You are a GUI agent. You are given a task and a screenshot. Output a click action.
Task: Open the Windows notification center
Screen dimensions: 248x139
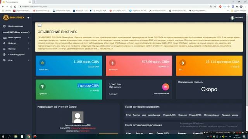point(244,136)
